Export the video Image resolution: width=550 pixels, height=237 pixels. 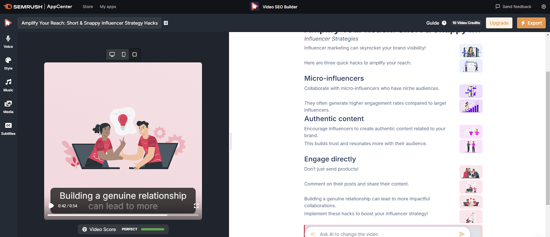(x=531, y=23)
